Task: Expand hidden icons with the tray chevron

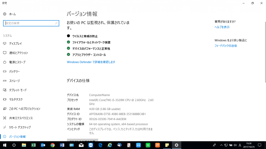Action: pos(221,145)
